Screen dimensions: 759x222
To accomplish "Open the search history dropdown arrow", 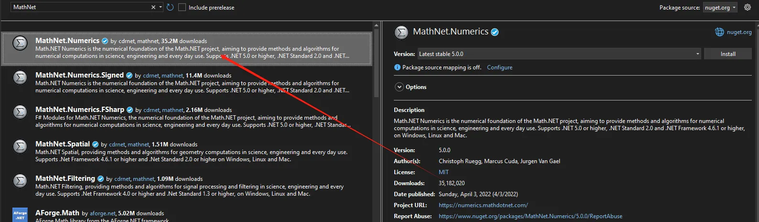I will [161, 7].
